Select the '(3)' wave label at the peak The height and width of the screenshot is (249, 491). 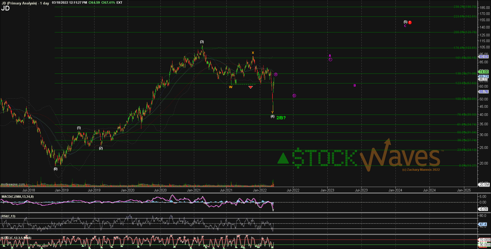coord(202,42)
